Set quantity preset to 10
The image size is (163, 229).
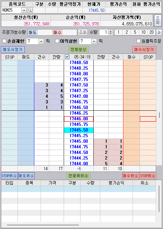tap(143, 32)
